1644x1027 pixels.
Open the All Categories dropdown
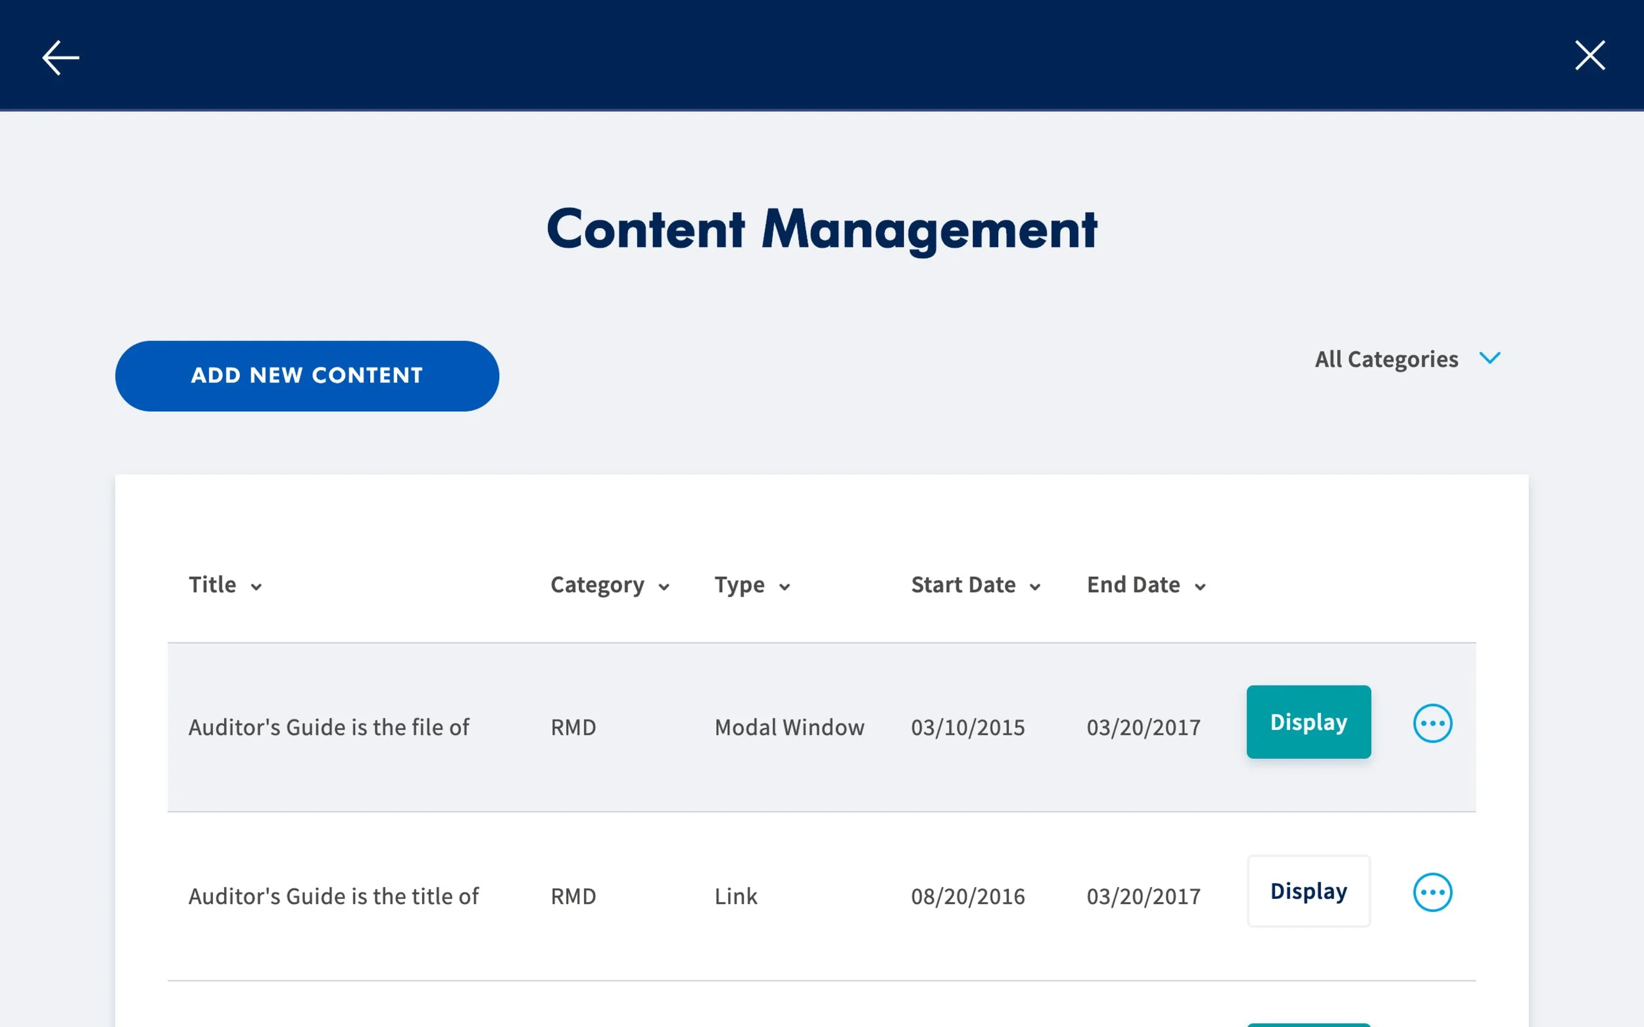point(1386,359)
